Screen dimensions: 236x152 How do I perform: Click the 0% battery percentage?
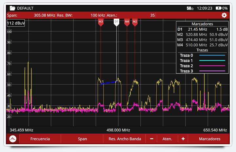(x=225, y=8)
